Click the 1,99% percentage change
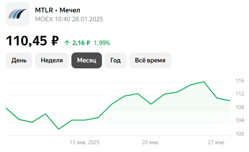The width and height of the screenshot is (249, 152). (102, 43)
